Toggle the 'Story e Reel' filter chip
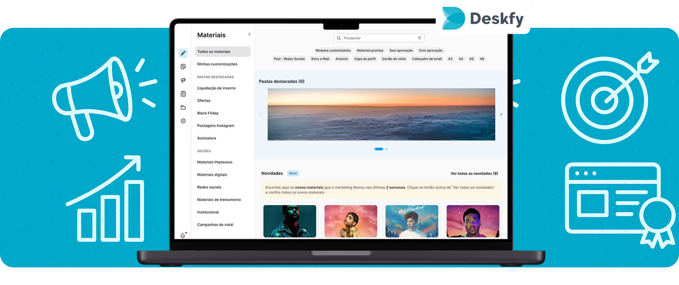 [x=320, y=59]
